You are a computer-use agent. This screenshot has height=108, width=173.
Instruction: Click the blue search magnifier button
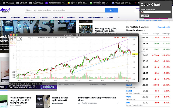click(x=112, y=10)
